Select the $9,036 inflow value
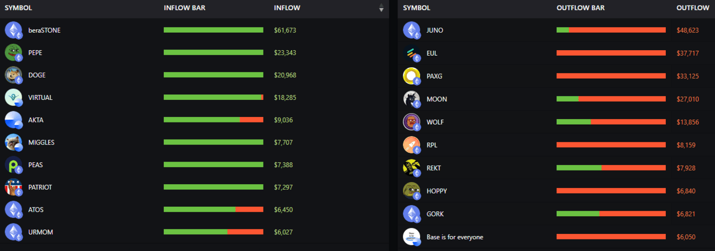715x251 pixels. (283, 120)
